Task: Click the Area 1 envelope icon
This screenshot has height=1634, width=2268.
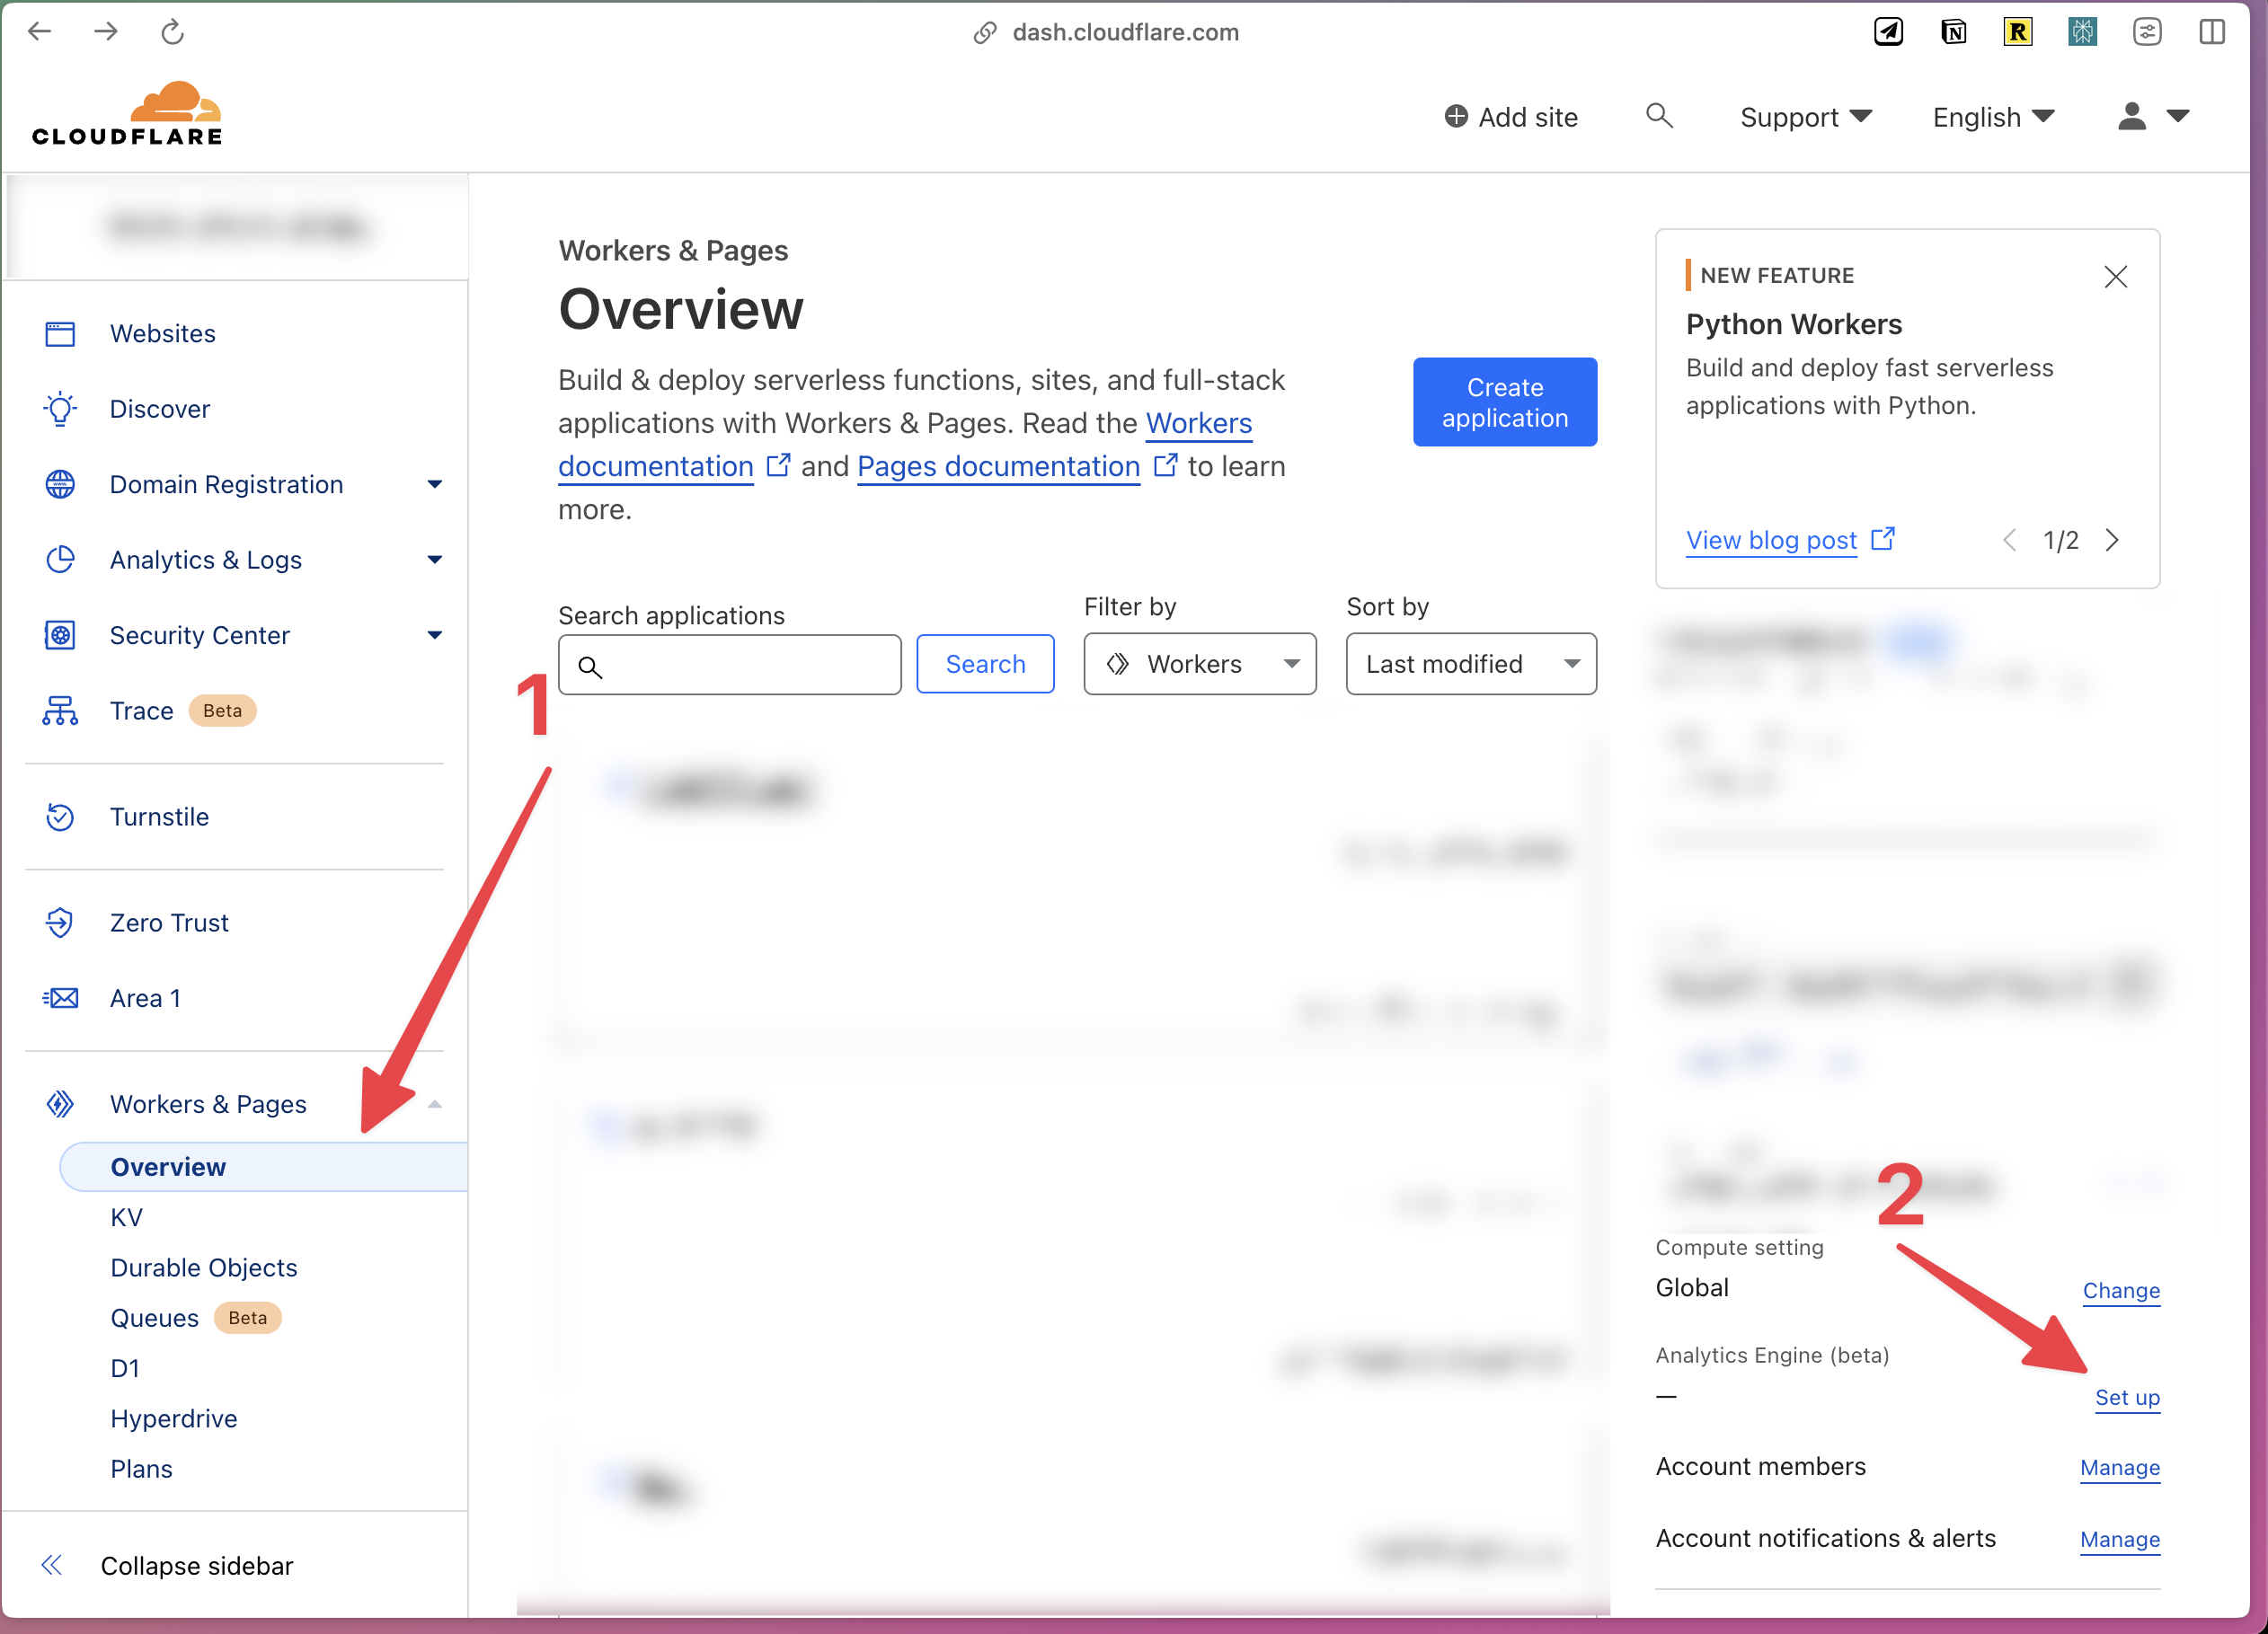Action: [x=60, y=997]
